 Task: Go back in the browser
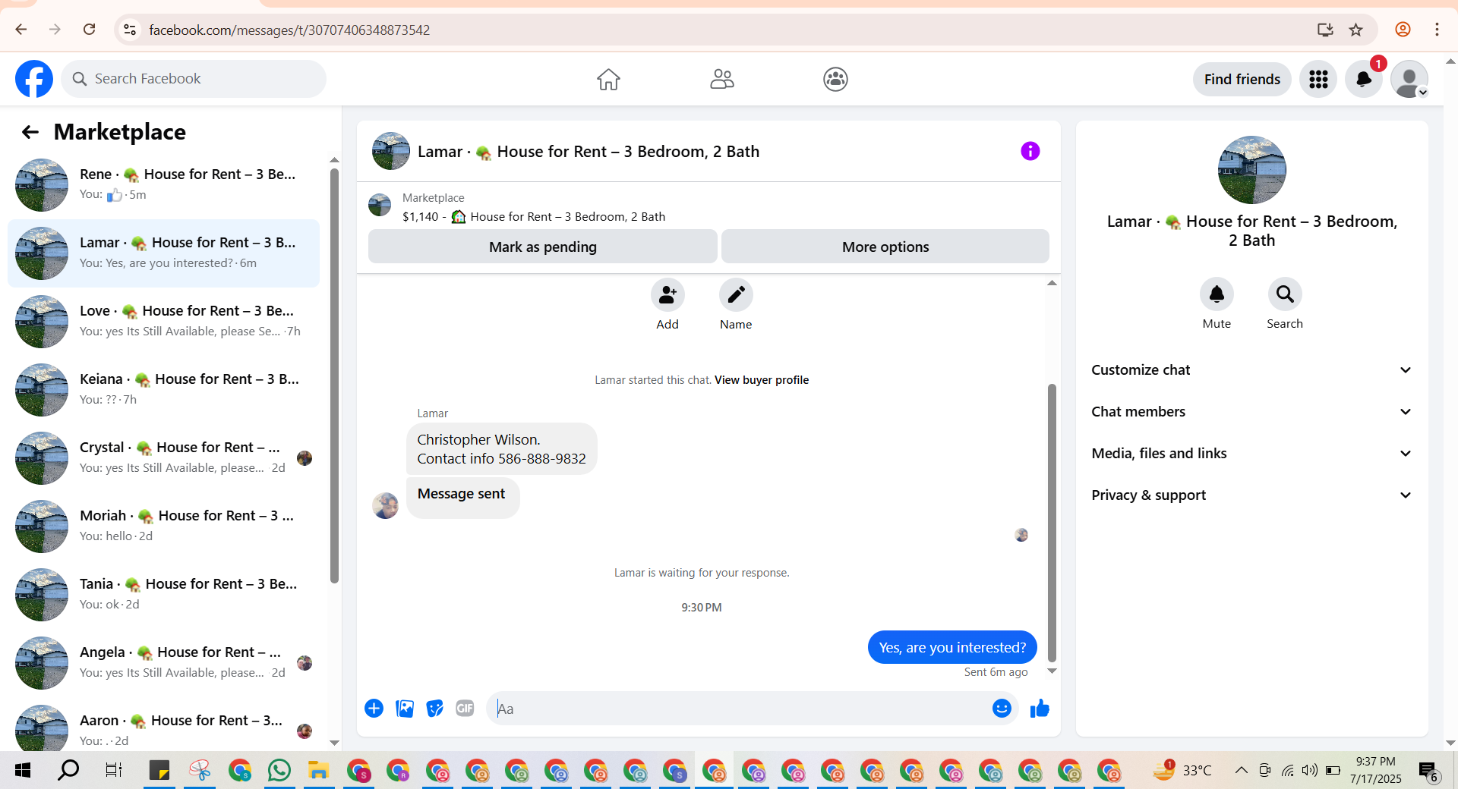coord(21,30)
